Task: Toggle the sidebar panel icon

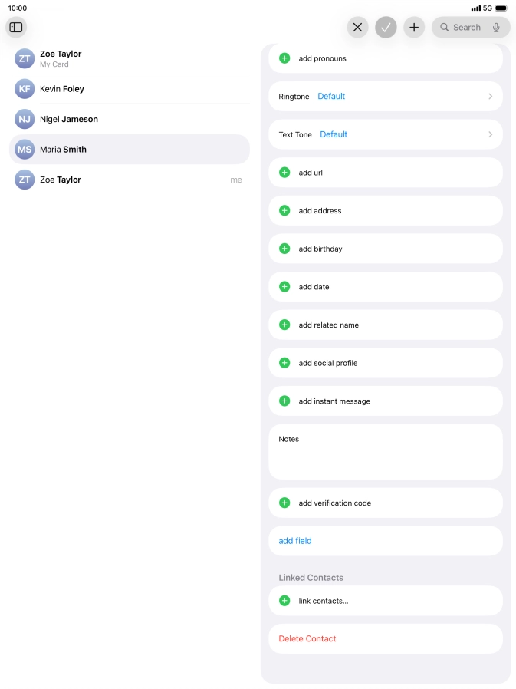Action: (x=16, y=27)
